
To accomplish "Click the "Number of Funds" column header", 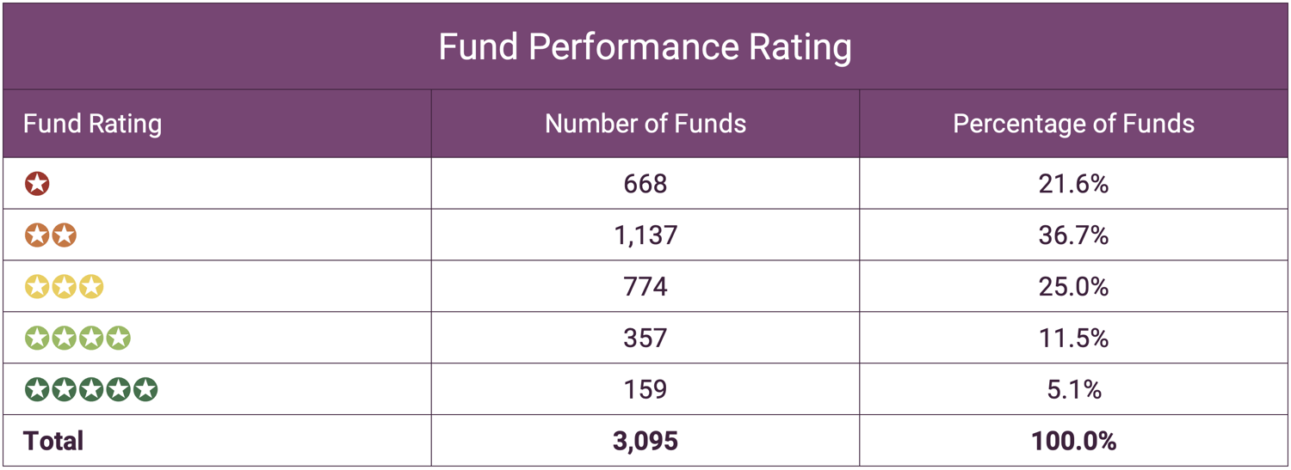I will pos(645,124).
